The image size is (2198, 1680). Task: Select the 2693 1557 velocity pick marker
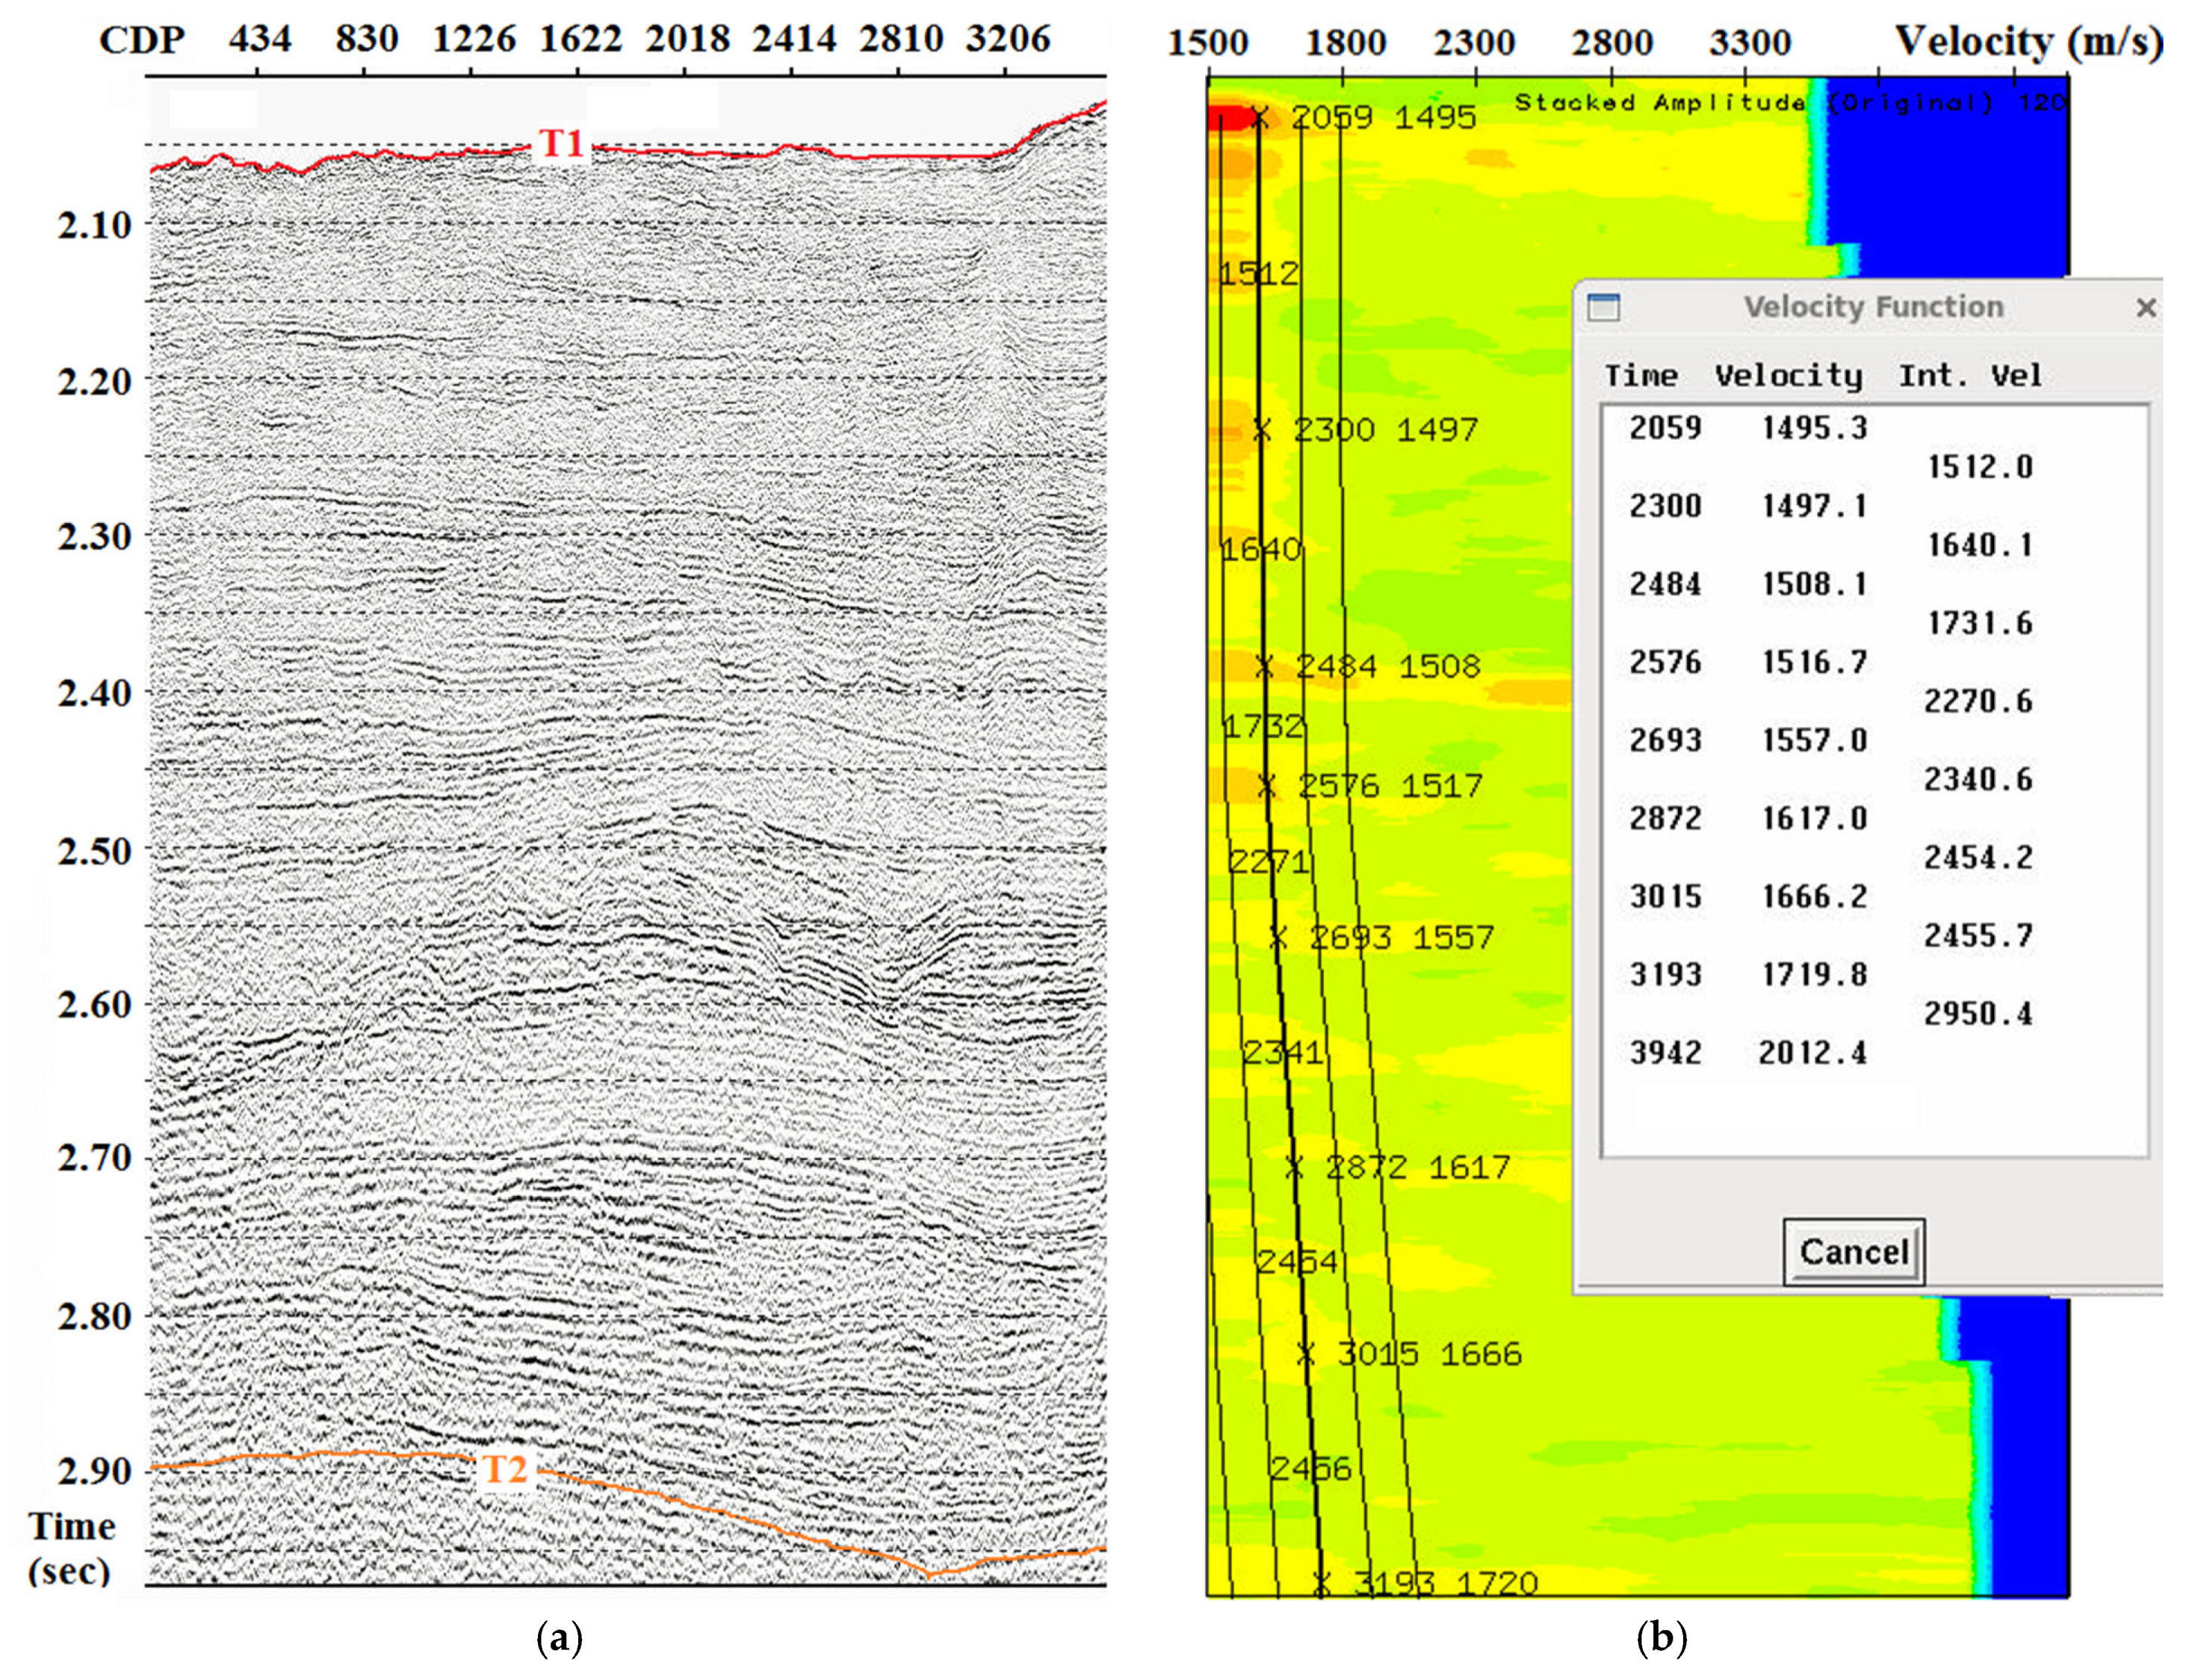[x=1278, y=937]
